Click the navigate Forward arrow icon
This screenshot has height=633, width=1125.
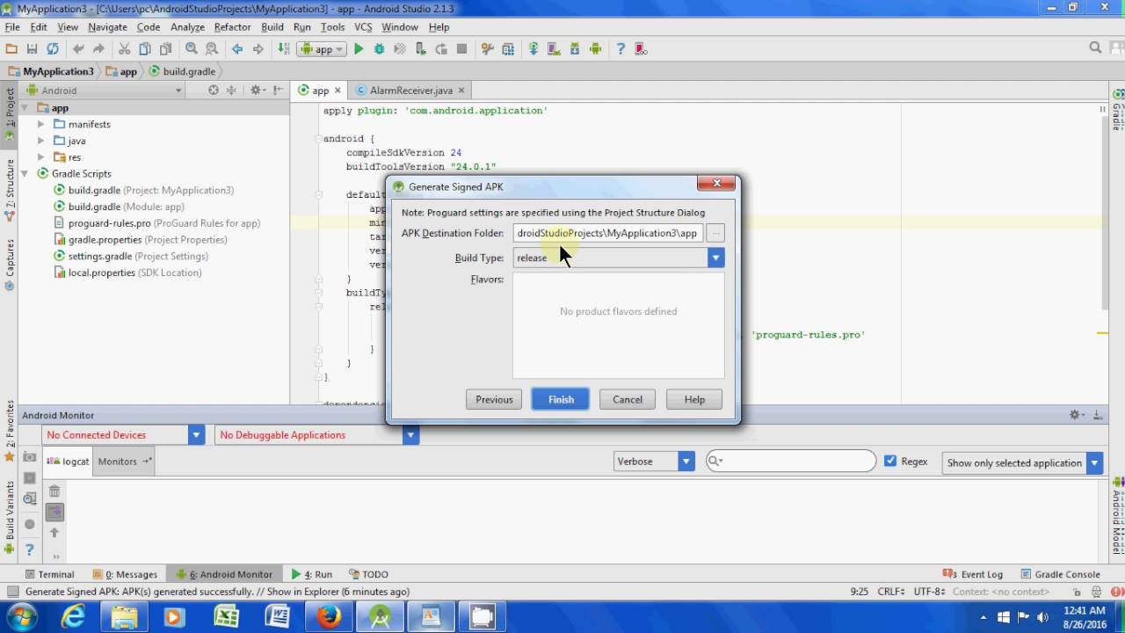tap(258, 49)
